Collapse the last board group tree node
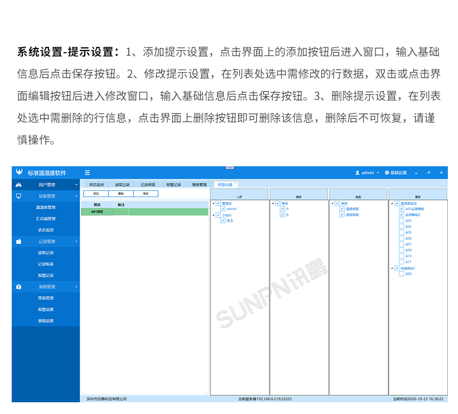This screenshot has width=458, height=414. pyautogui.click(x=392, y=268)
